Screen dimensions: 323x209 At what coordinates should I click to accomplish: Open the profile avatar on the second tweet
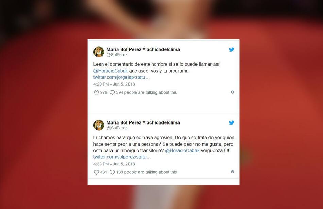[x=99, y=125]
